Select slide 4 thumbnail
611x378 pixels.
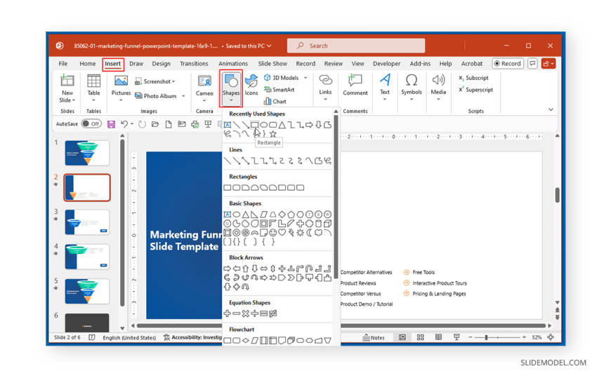click(87, 257)
